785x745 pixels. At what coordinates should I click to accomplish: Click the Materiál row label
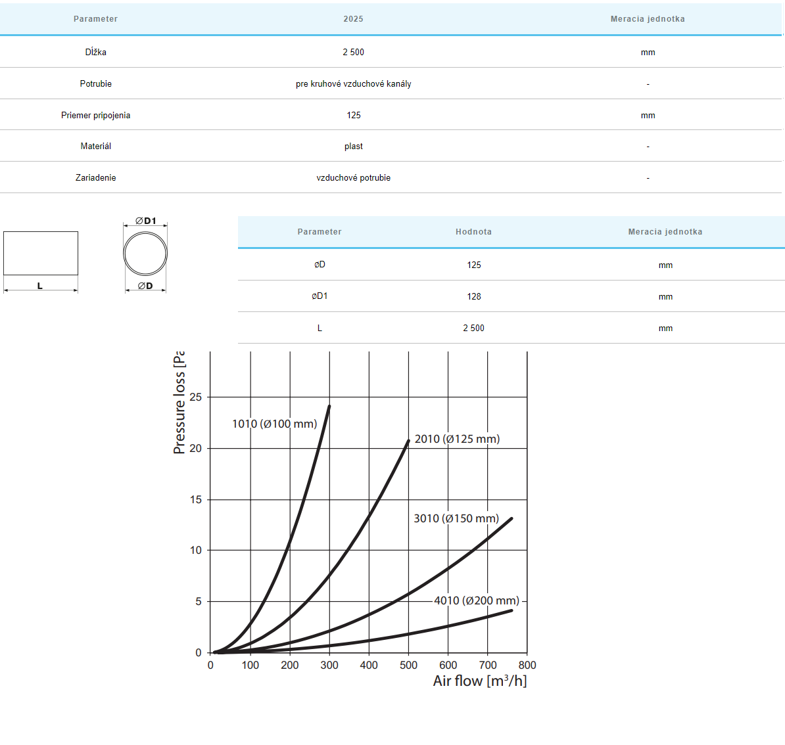click(96, 146)
